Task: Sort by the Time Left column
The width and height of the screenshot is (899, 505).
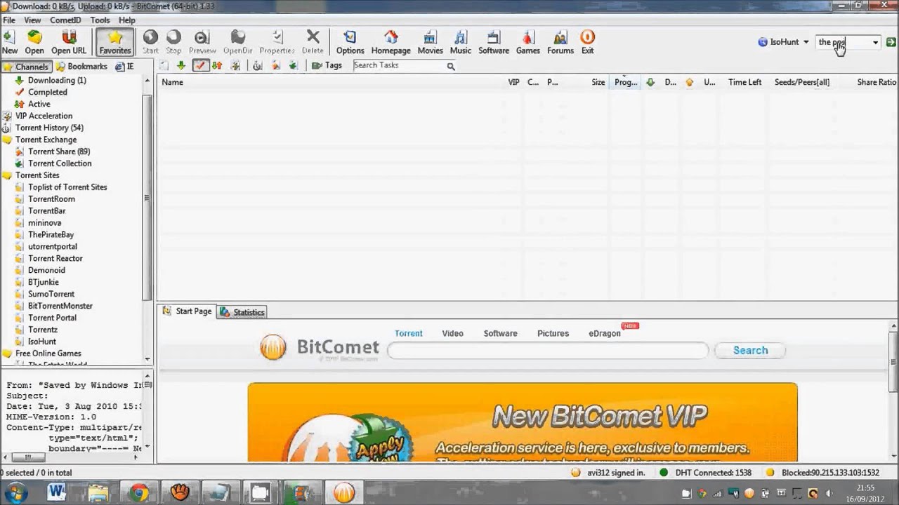Action: (744, 82)
